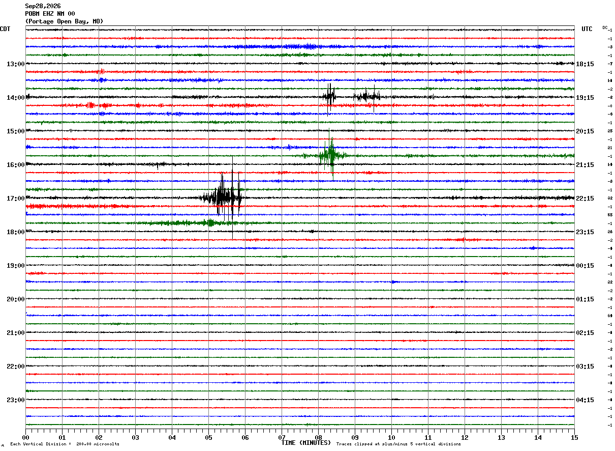Click the 13:00 CDT time label
The width and height of the screenshot is (615, 451).
coord(15,64)
